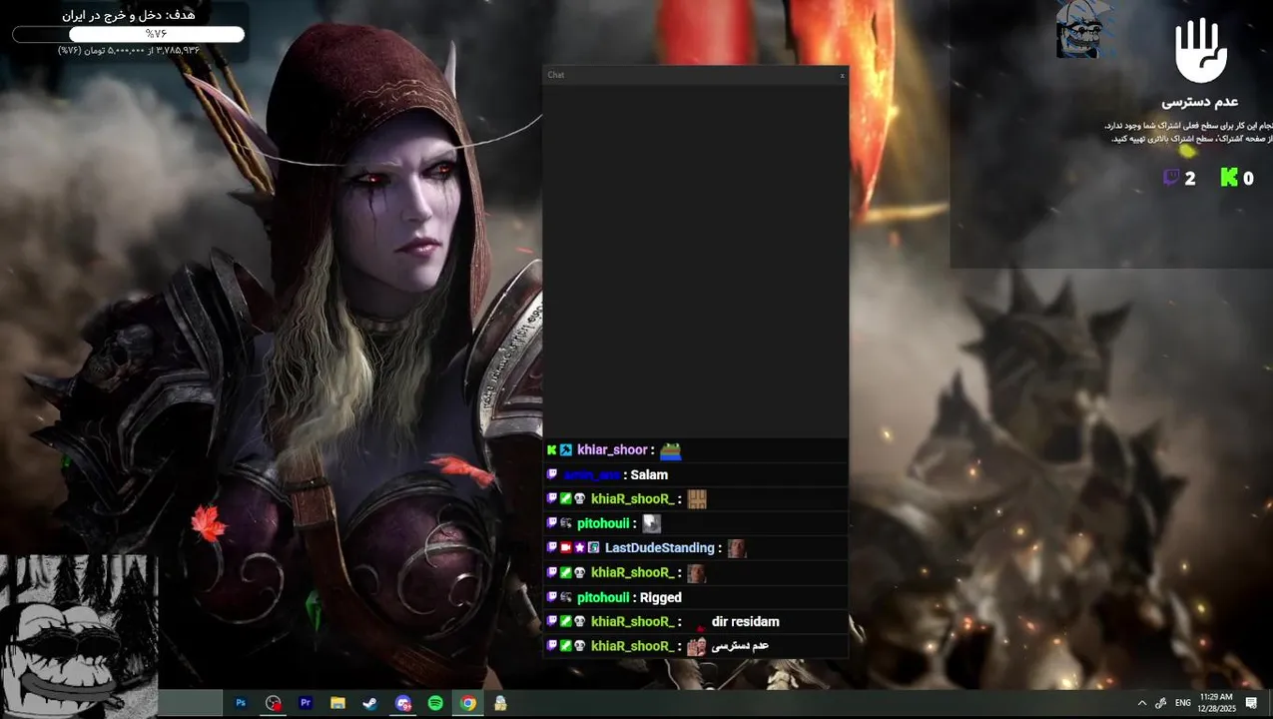Click the purple star badge beside LastDudeStanding

(x=579, y=548)
